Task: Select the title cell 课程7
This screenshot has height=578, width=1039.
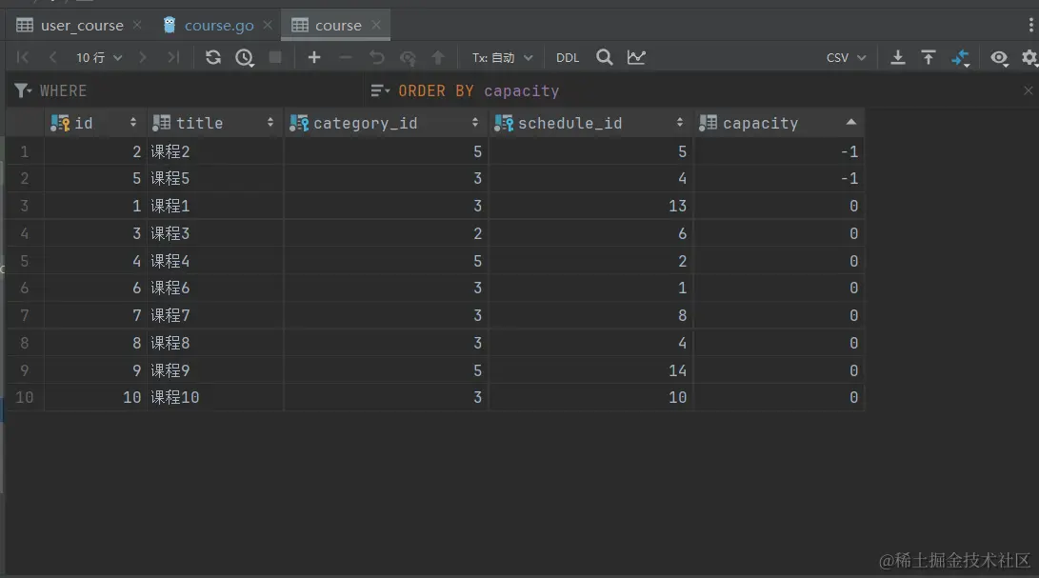Action: pos(214,315)
